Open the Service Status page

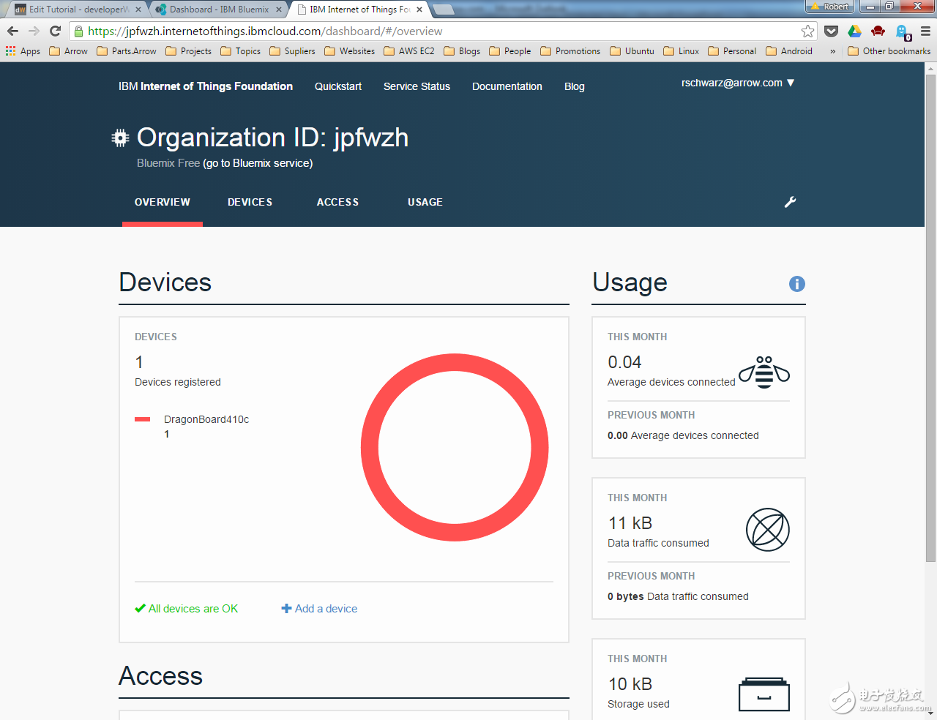coord(417,86)
